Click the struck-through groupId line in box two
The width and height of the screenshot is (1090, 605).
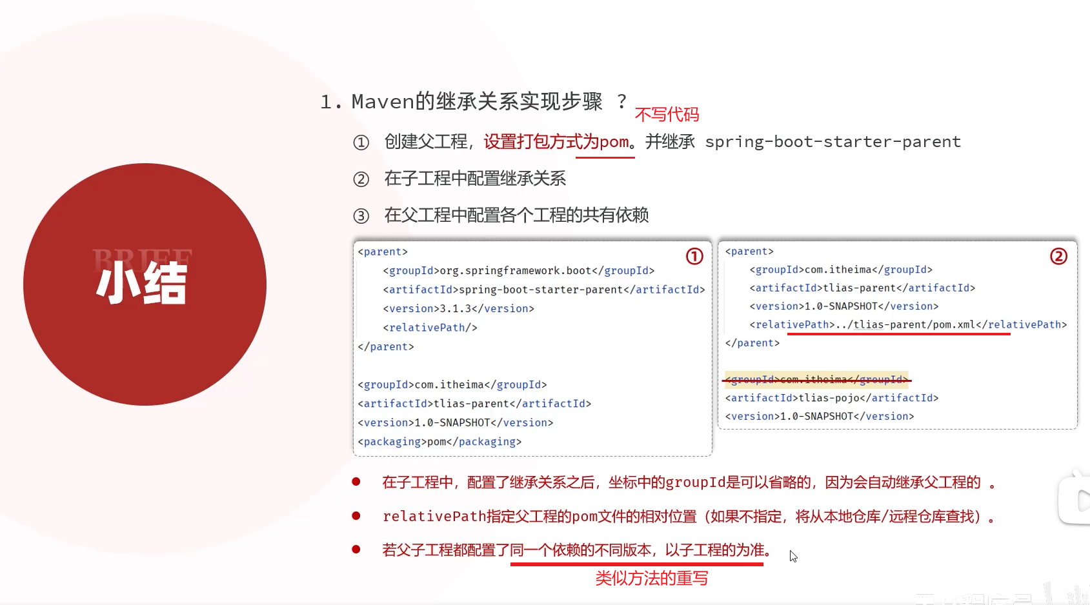(816, 379)
